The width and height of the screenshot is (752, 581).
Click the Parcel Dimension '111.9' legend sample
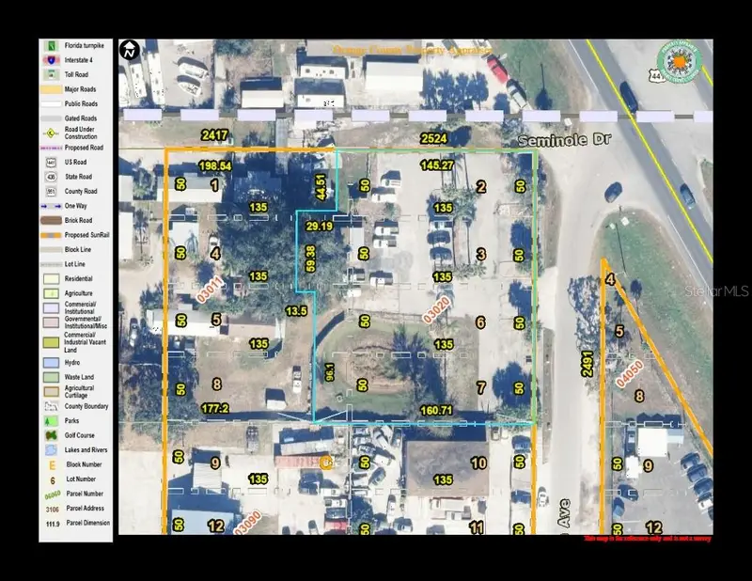coord(53,524)
